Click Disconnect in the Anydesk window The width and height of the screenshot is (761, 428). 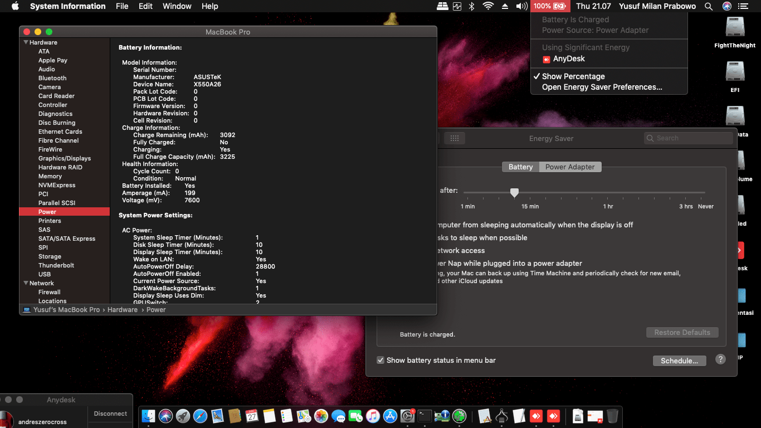click(110, 414)
